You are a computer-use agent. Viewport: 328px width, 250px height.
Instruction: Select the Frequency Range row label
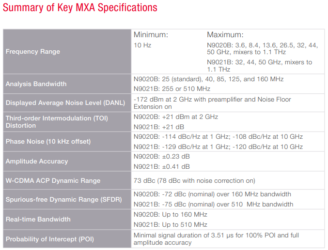click(33, 51)
